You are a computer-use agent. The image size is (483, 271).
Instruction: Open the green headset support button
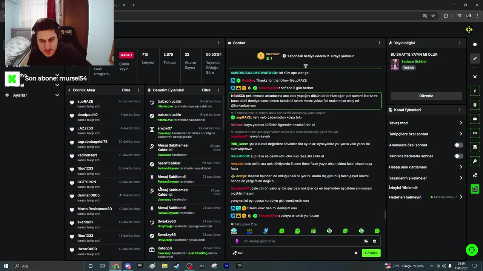point(471,250)
